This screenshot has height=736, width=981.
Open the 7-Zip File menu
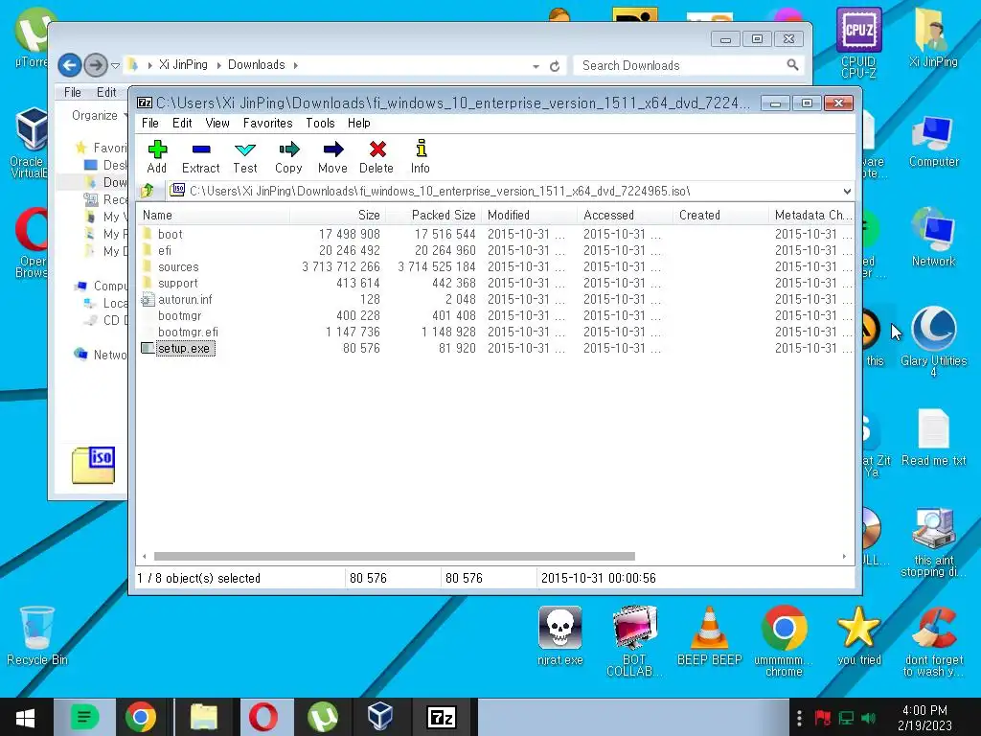[150, 124]
